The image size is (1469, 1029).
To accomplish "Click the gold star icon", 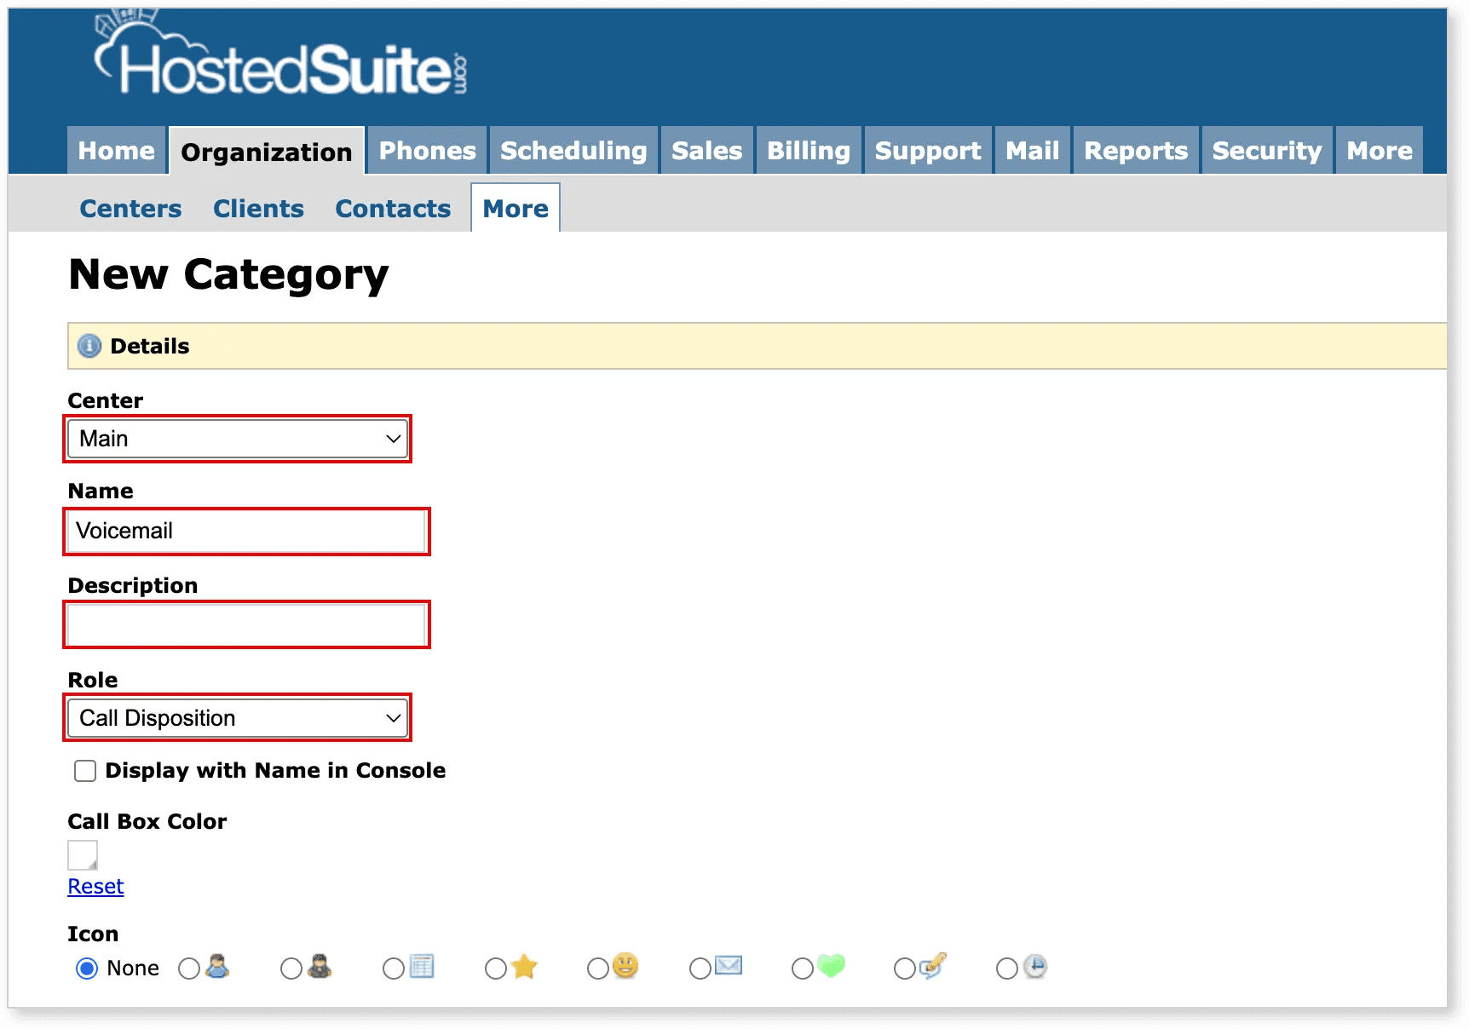I will pos(524,967).
